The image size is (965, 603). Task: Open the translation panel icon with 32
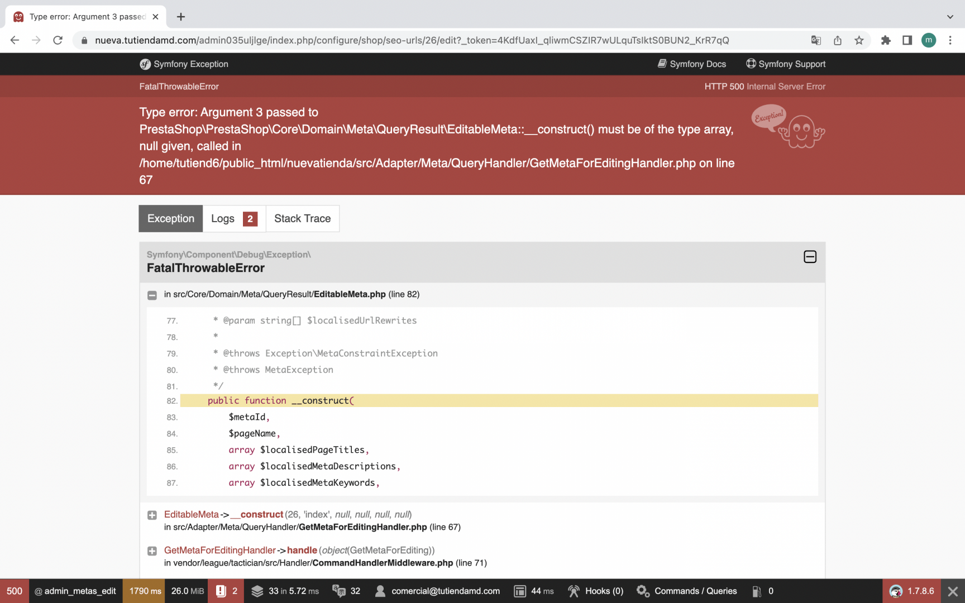(x=346, y=591)
